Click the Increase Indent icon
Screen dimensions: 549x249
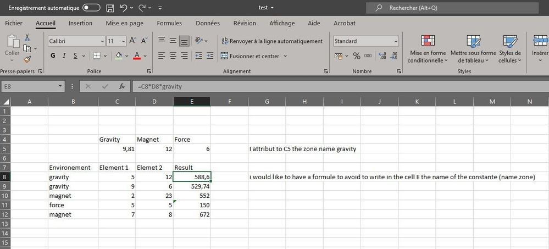[x=210, y=56]
